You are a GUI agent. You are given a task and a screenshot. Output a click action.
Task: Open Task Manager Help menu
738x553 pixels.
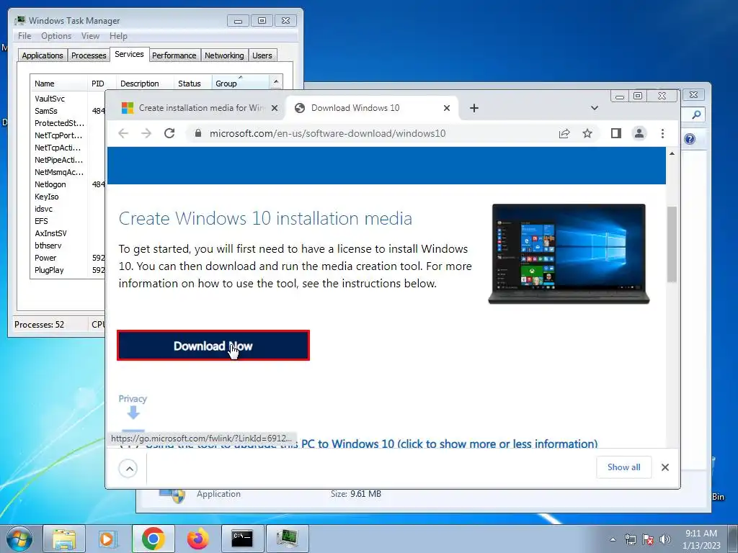(x=118, y=36)
